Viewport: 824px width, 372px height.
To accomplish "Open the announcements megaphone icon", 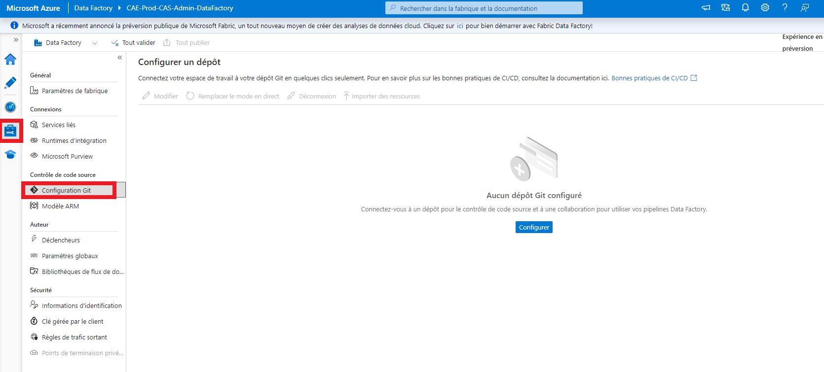I will coord(706,8).
